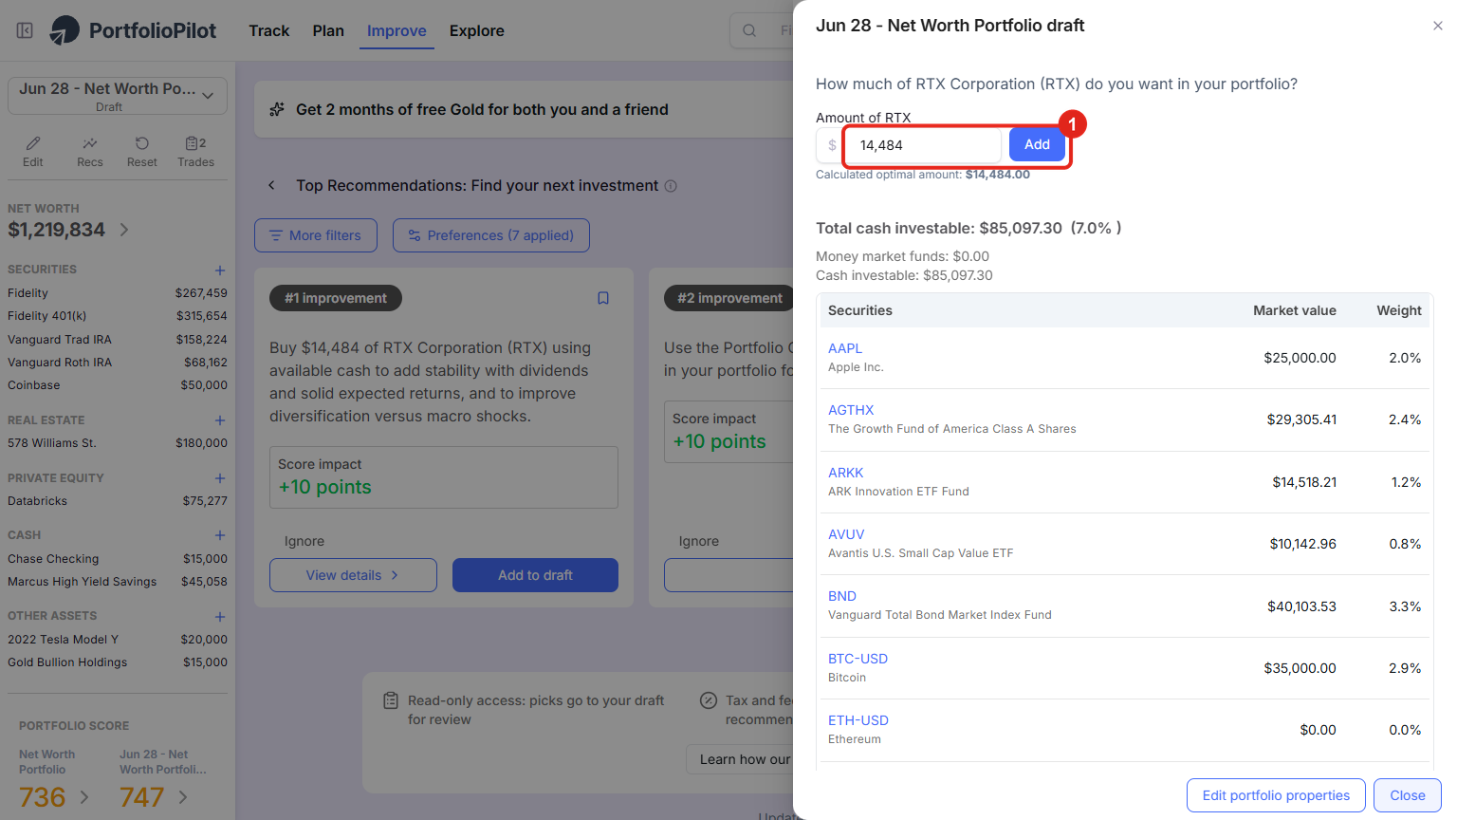
Task: Open the Trades list
Action: (195, 151)
